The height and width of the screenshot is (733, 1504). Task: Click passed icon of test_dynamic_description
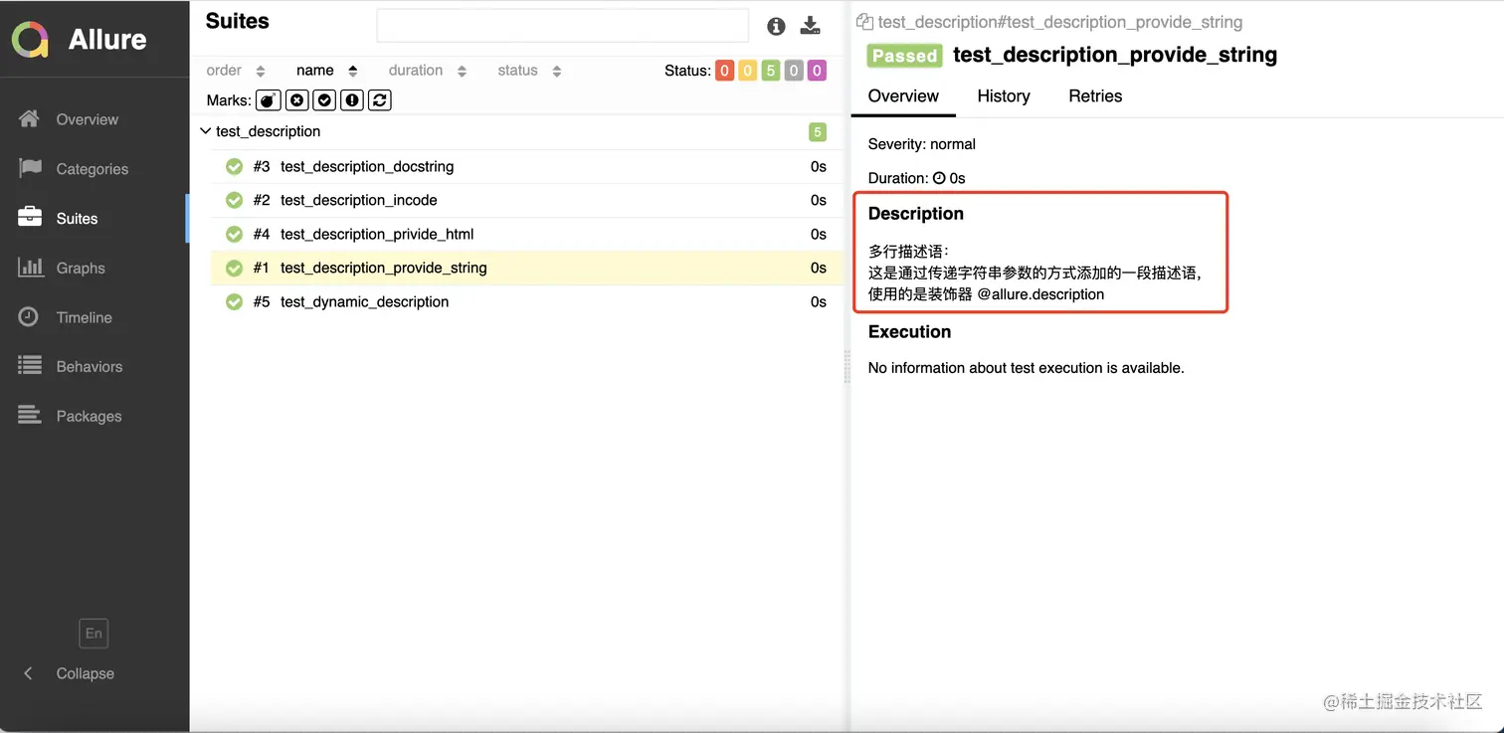pyautogui.click(x=235, y=302)
